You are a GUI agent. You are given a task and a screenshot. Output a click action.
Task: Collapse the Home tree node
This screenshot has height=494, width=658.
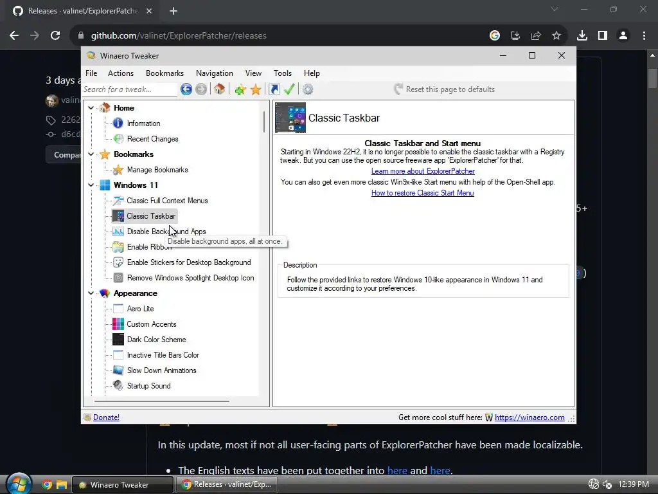(91, 108)
